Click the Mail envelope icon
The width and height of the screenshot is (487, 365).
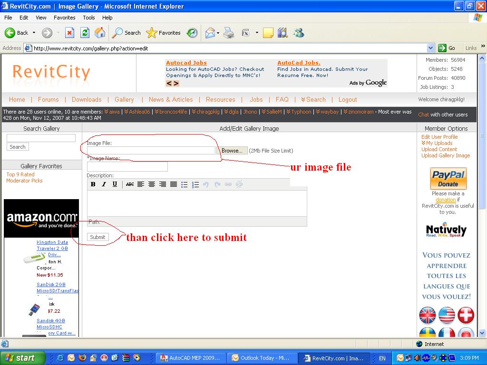click(210, 33)
